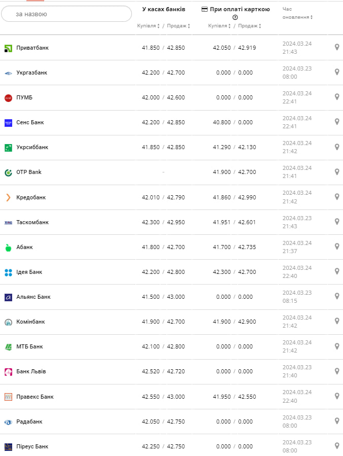Click the location pin for Ідея Банк
The width and height of the screenshot is (343, 456).
point(337,271)
